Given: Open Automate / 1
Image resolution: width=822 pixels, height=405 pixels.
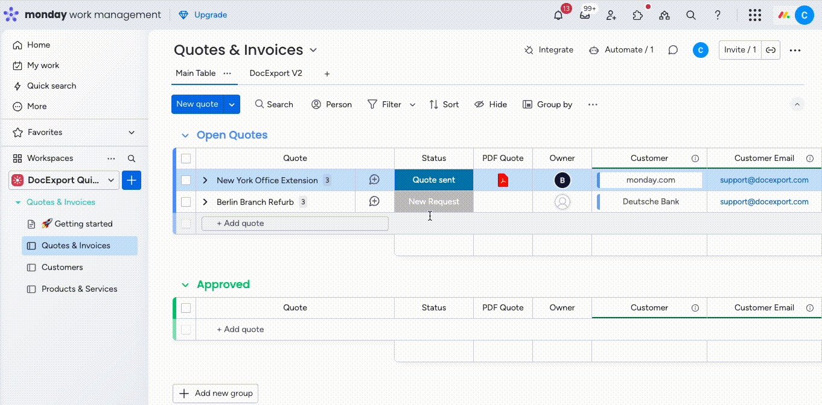Looking at the screenshot, I should pos(621,50).
